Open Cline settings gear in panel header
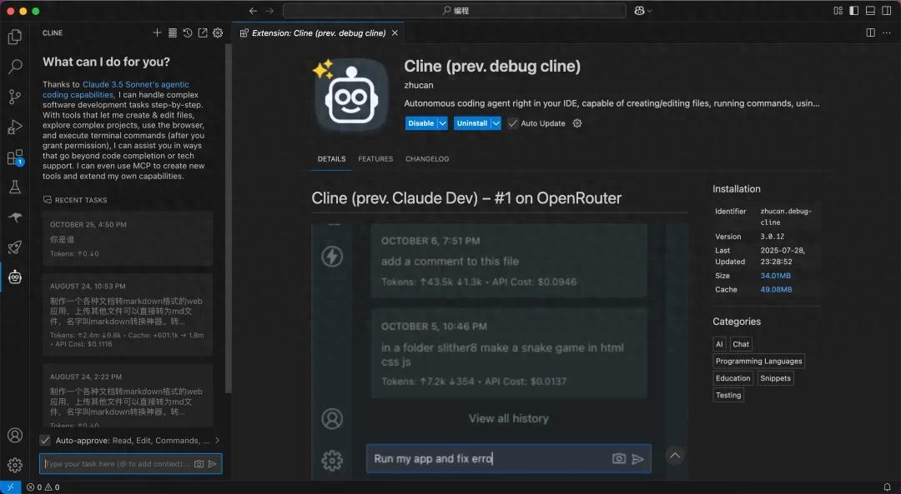The image size is (901, 494). (218, 32)
